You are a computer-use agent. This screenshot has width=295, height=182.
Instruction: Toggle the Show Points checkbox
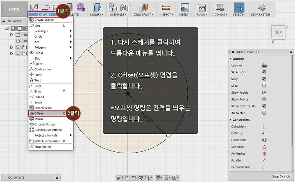264,99
